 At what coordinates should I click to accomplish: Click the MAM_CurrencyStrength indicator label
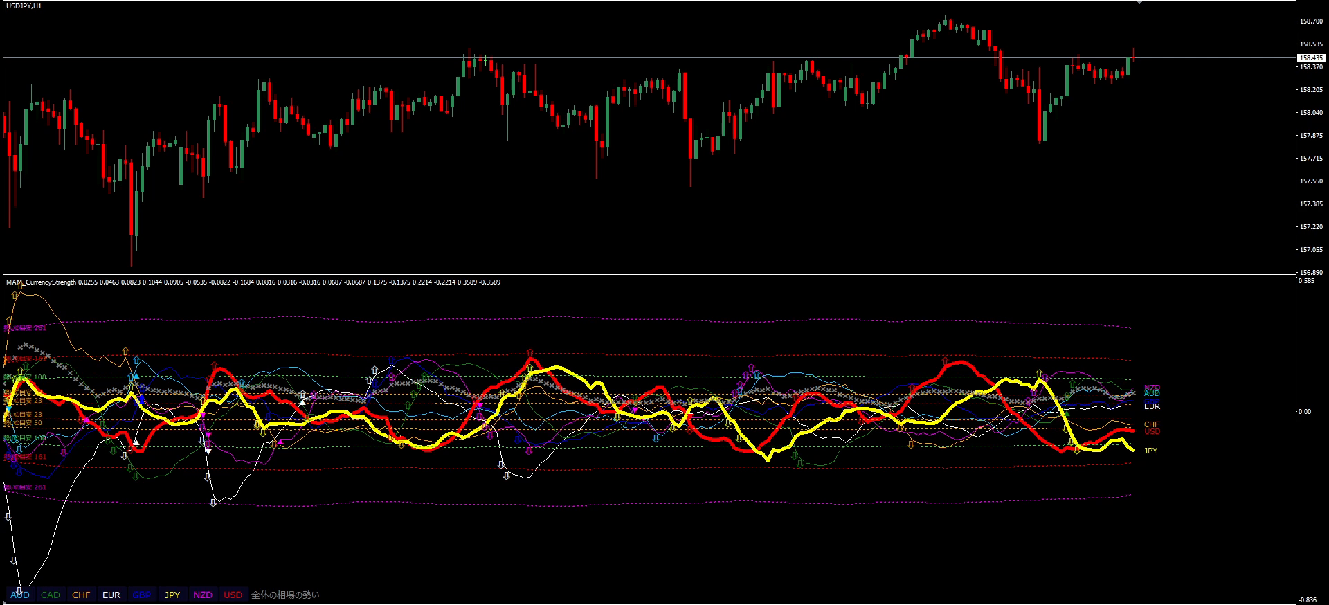click(42, 282)
